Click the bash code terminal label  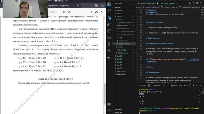pos(177,85)
